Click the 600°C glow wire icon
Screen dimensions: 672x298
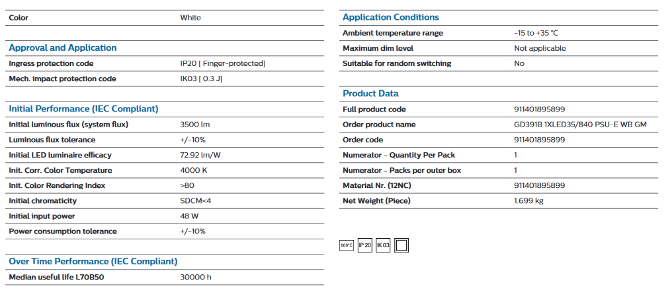point(347,245)
